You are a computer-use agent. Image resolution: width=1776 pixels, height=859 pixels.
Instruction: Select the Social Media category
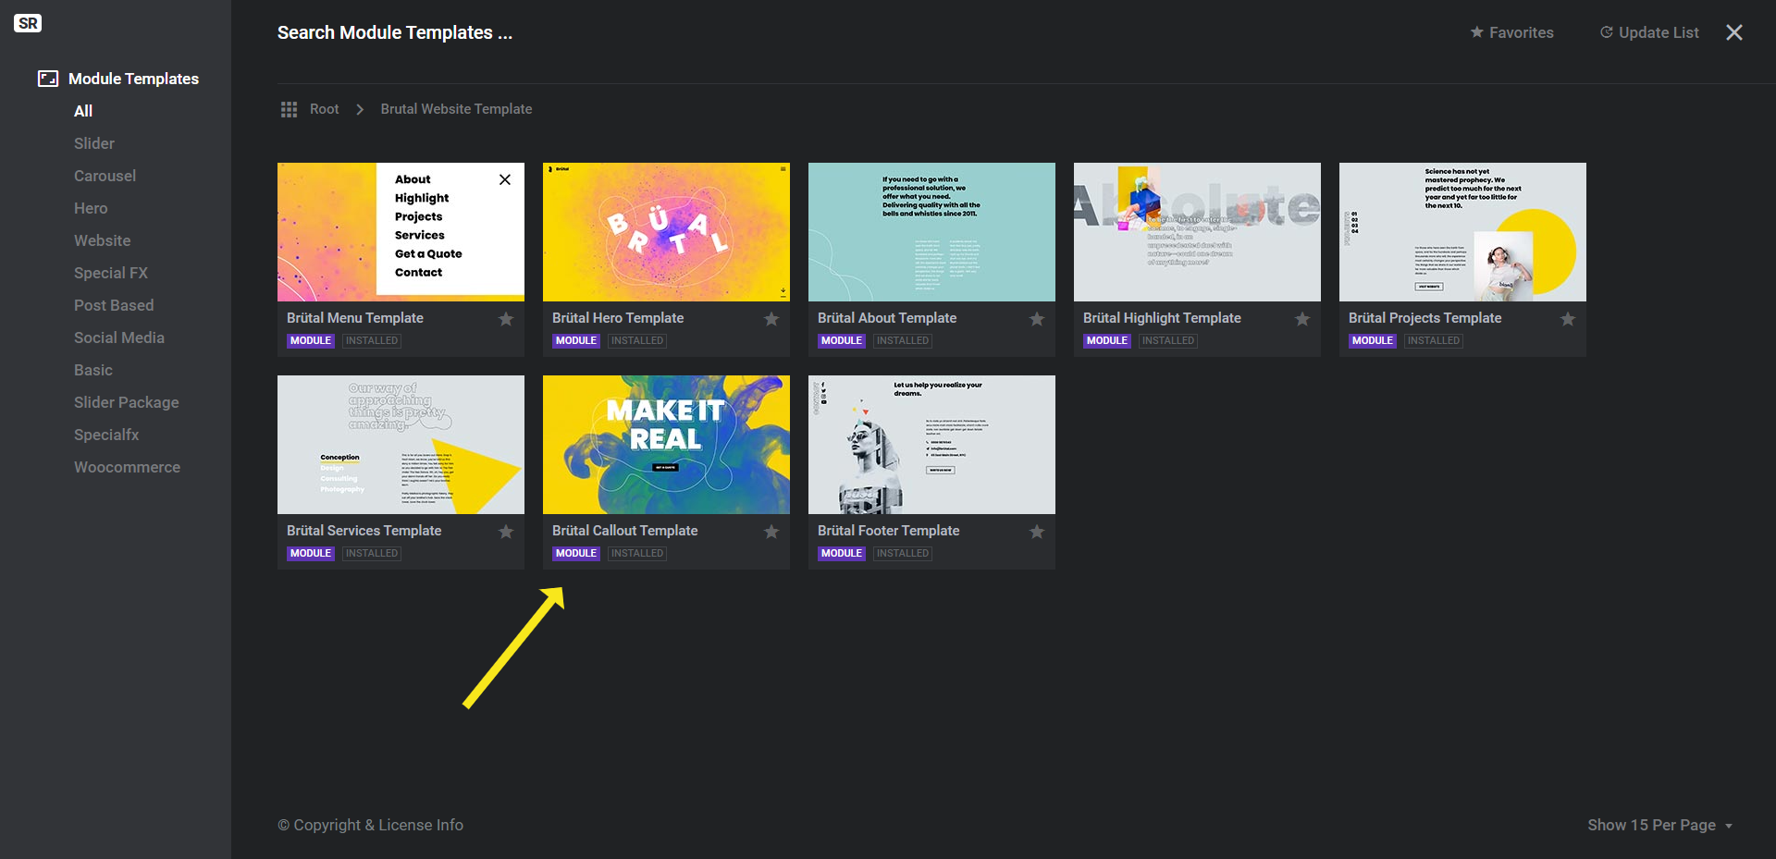pyautogui.click(x=119, y=337)
